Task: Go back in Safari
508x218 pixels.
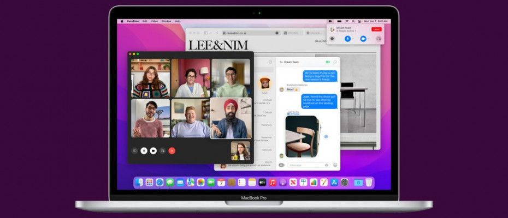Action: 217,33
